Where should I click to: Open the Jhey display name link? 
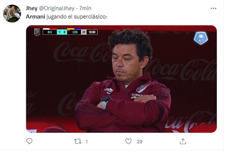pyautogui.click(x=32, y=8)
